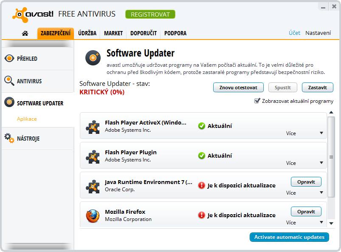Click Opravit for Mozilla Firefox
The width and height of the screenshot is (341, 252).
point(306,212)
